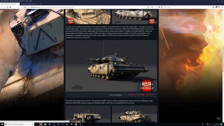Open the Lesezeichen menu
The width and height of the screenshot is (224, 126).
tap(22, 1)
